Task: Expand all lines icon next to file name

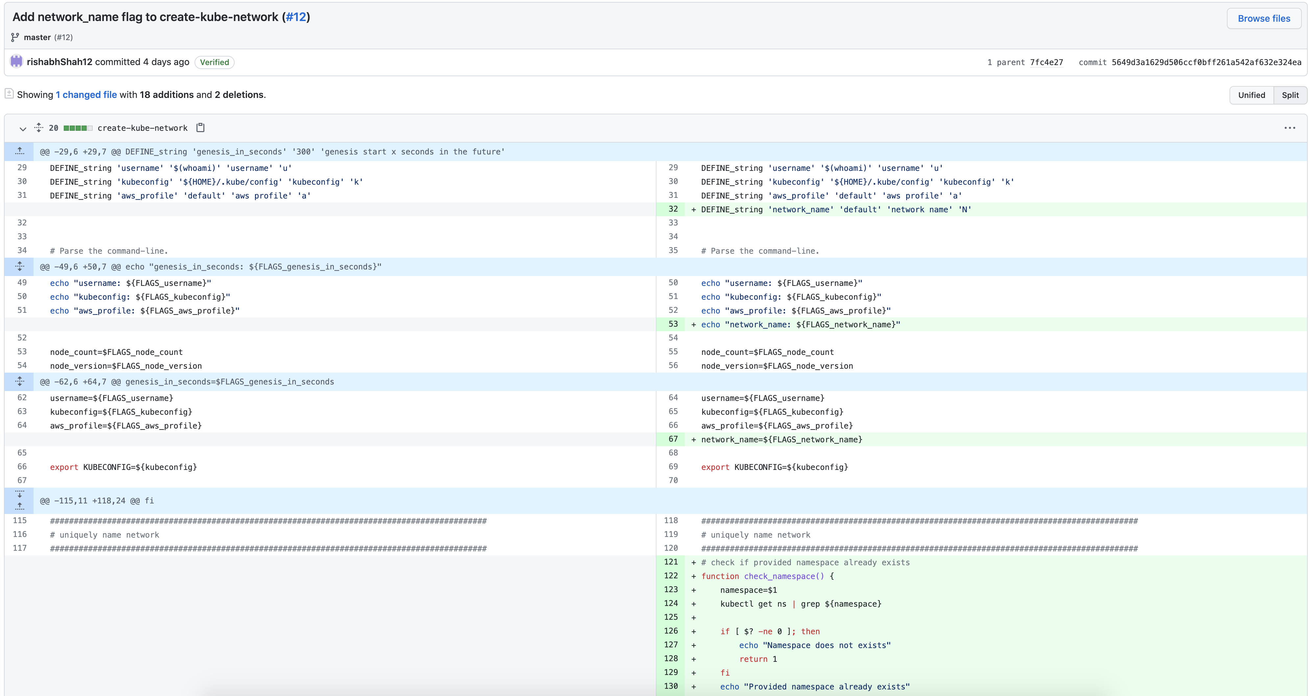Action: (39, 128)
